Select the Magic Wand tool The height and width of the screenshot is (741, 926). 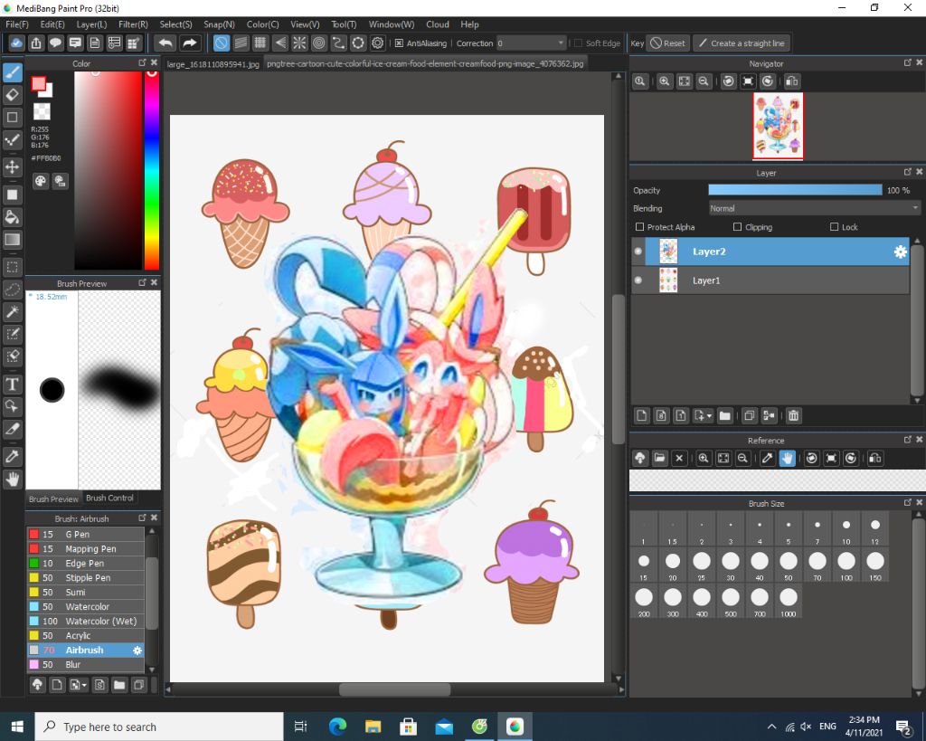(x=13, y=312)
